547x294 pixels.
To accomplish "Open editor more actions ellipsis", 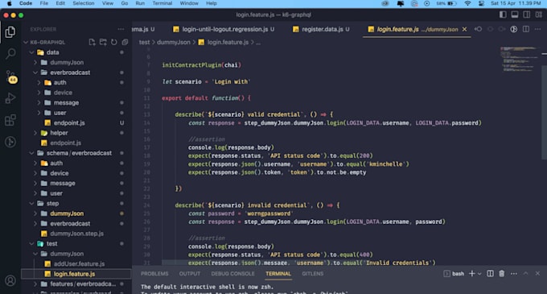I will point(537,29).
